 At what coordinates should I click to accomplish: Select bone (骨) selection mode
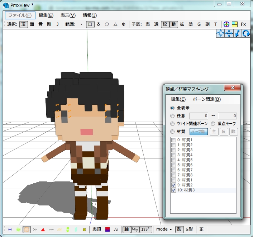[x=40, y=24]
